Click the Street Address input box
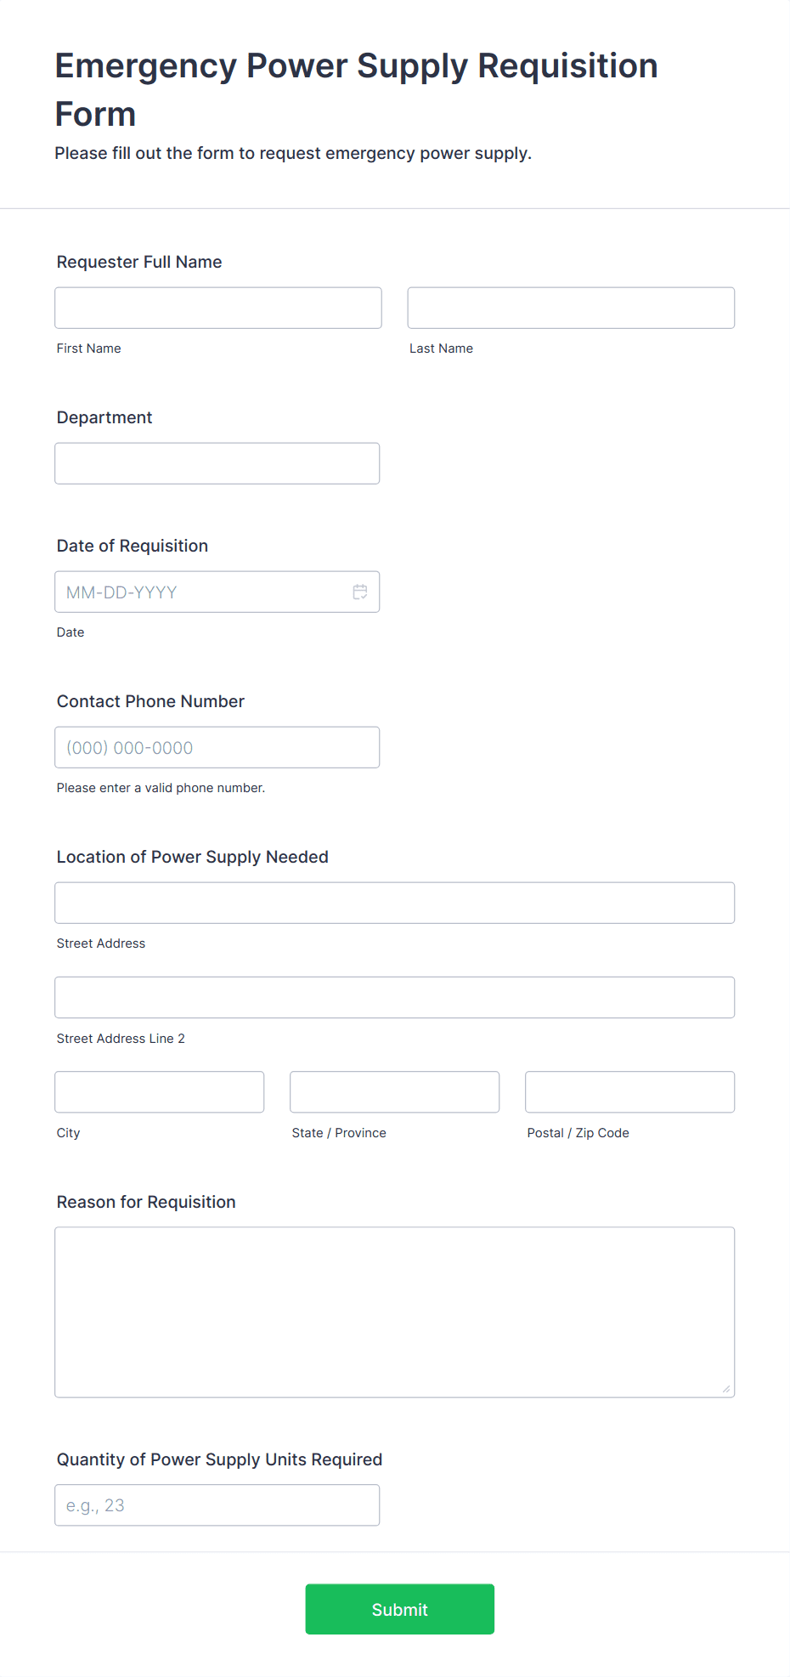The width and height of the screenshot is (790, 1677). point(395,903)
